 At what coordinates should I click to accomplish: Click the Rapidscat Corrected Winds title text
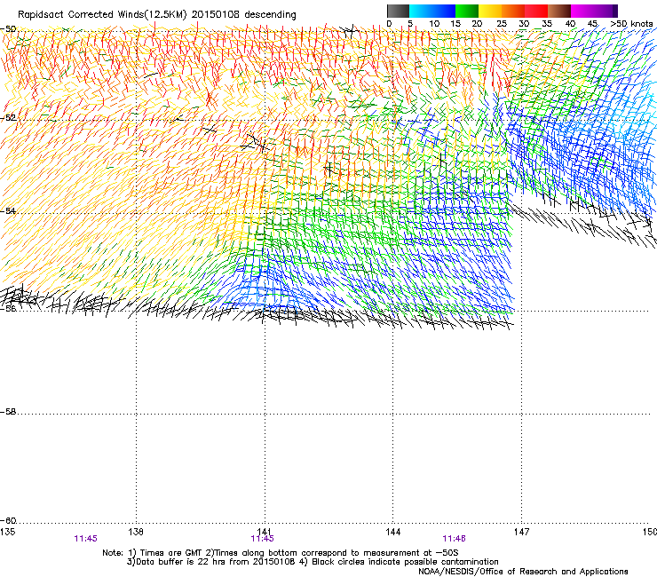pos(157,15)
